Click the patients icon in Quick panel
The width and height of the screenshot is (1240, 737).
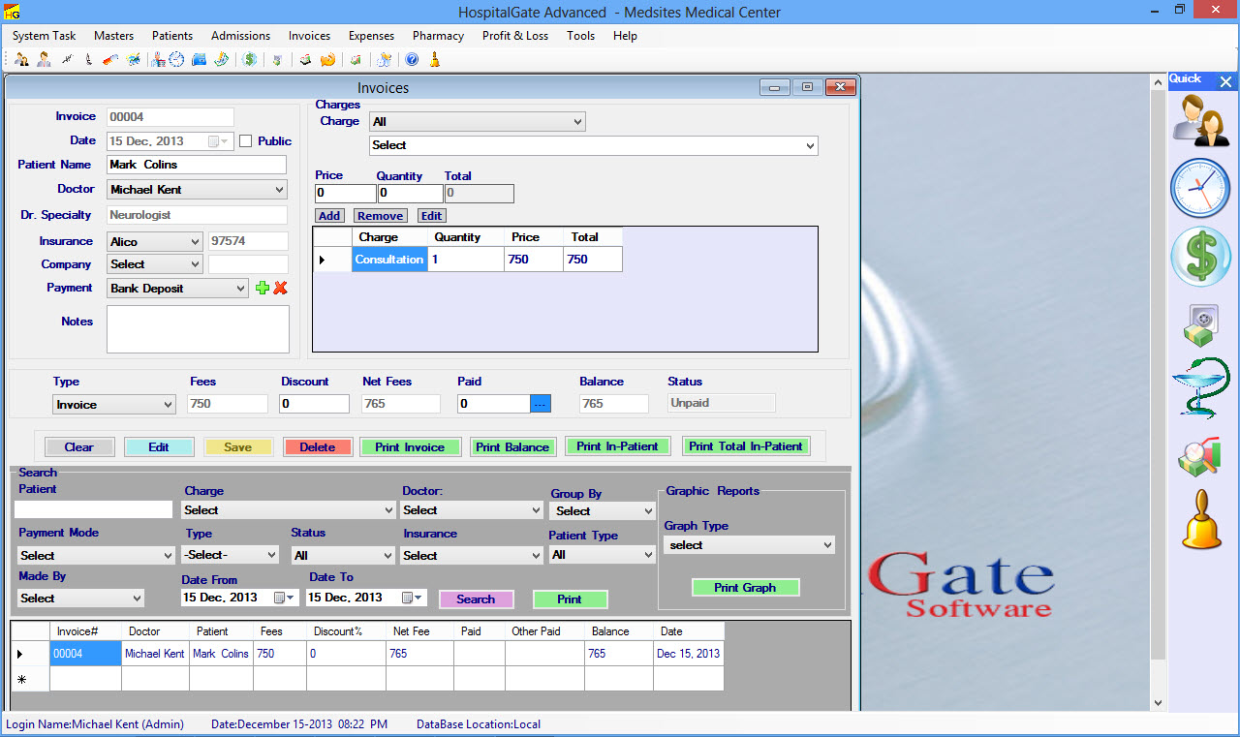coord(1200,120)
